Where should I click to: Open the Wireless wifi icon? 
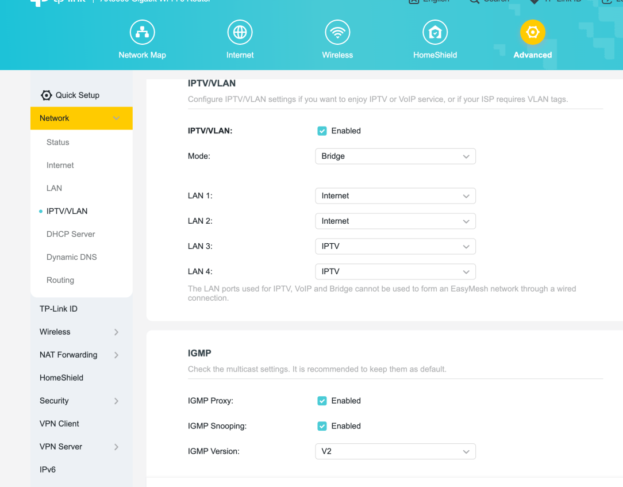point(337,32)
